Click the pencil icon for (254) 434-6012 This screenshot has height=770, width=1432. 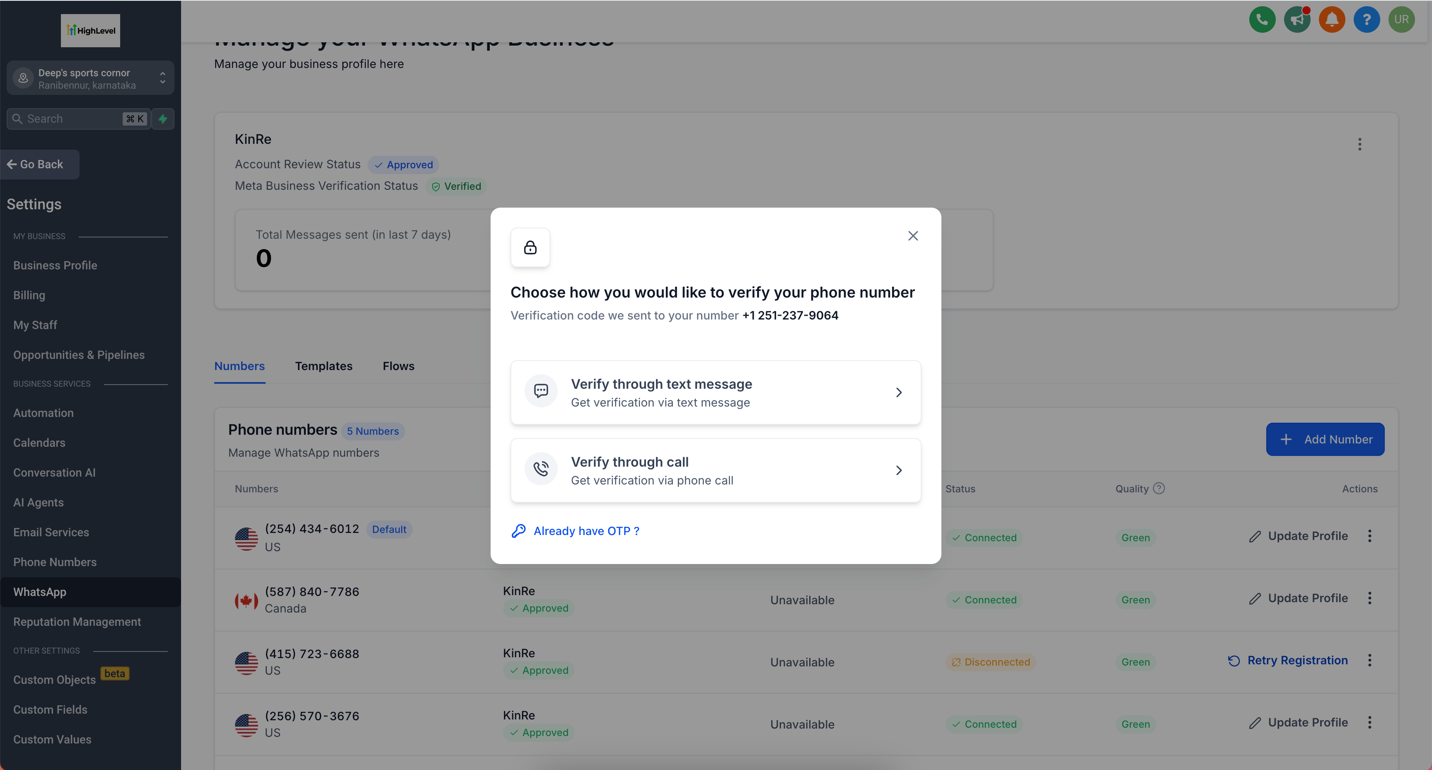[x=1255, y=537]
